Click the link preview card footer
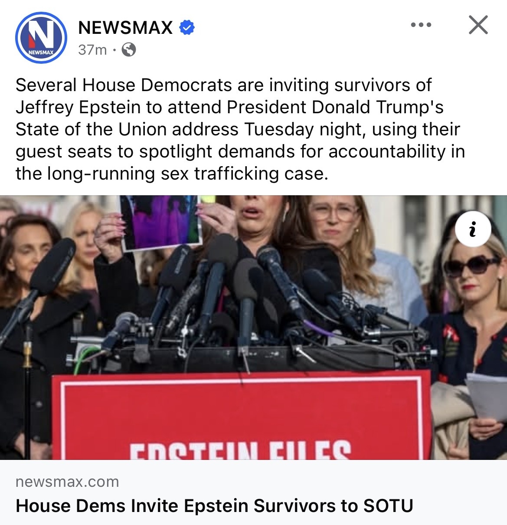 coord(253,492)
